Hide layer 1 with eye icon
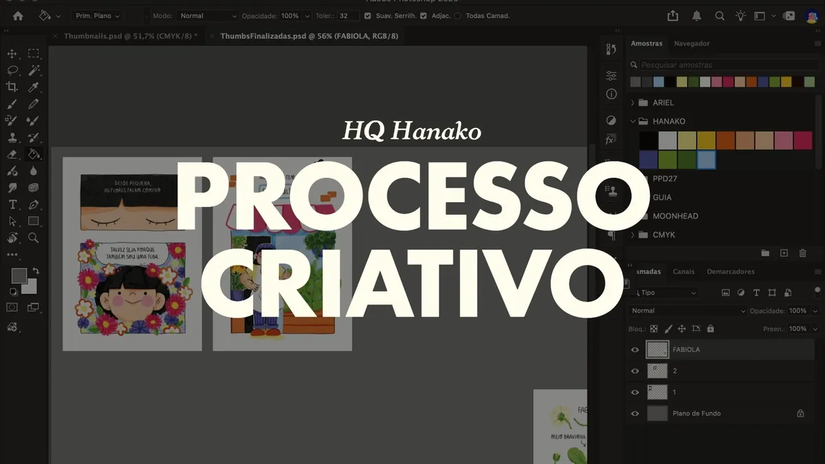This screenshot has width=825, height=464. click(x=635, y=393)
